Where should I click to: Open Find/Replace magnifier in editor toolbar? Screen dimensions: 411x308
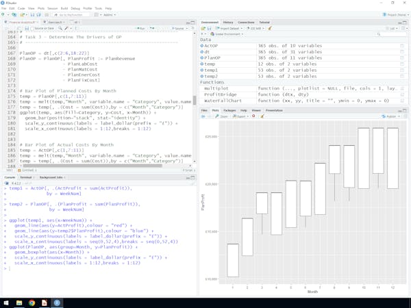tap(60, 28)
